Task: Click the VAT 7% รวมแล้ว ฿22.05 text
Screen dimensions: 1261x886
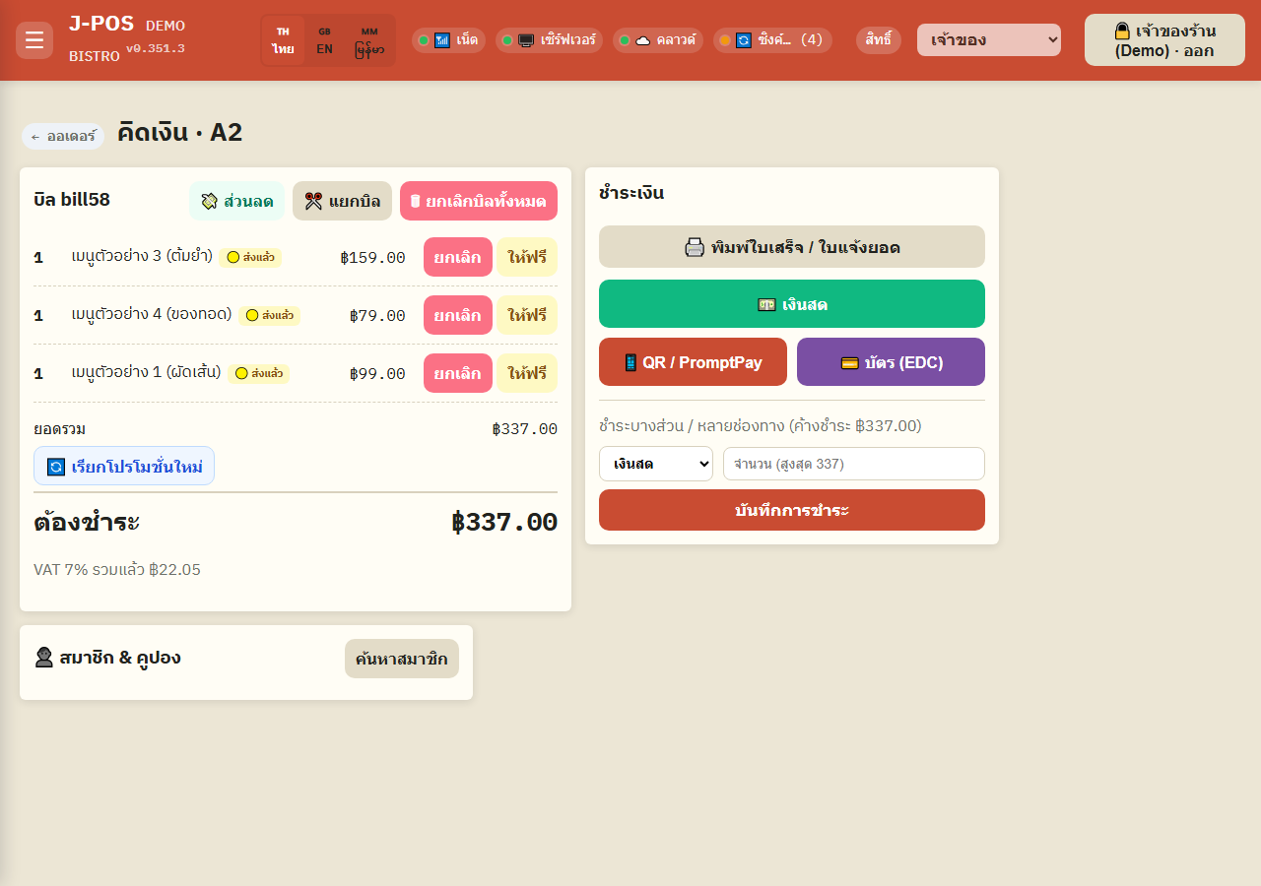Action: [x=117, y=569]
